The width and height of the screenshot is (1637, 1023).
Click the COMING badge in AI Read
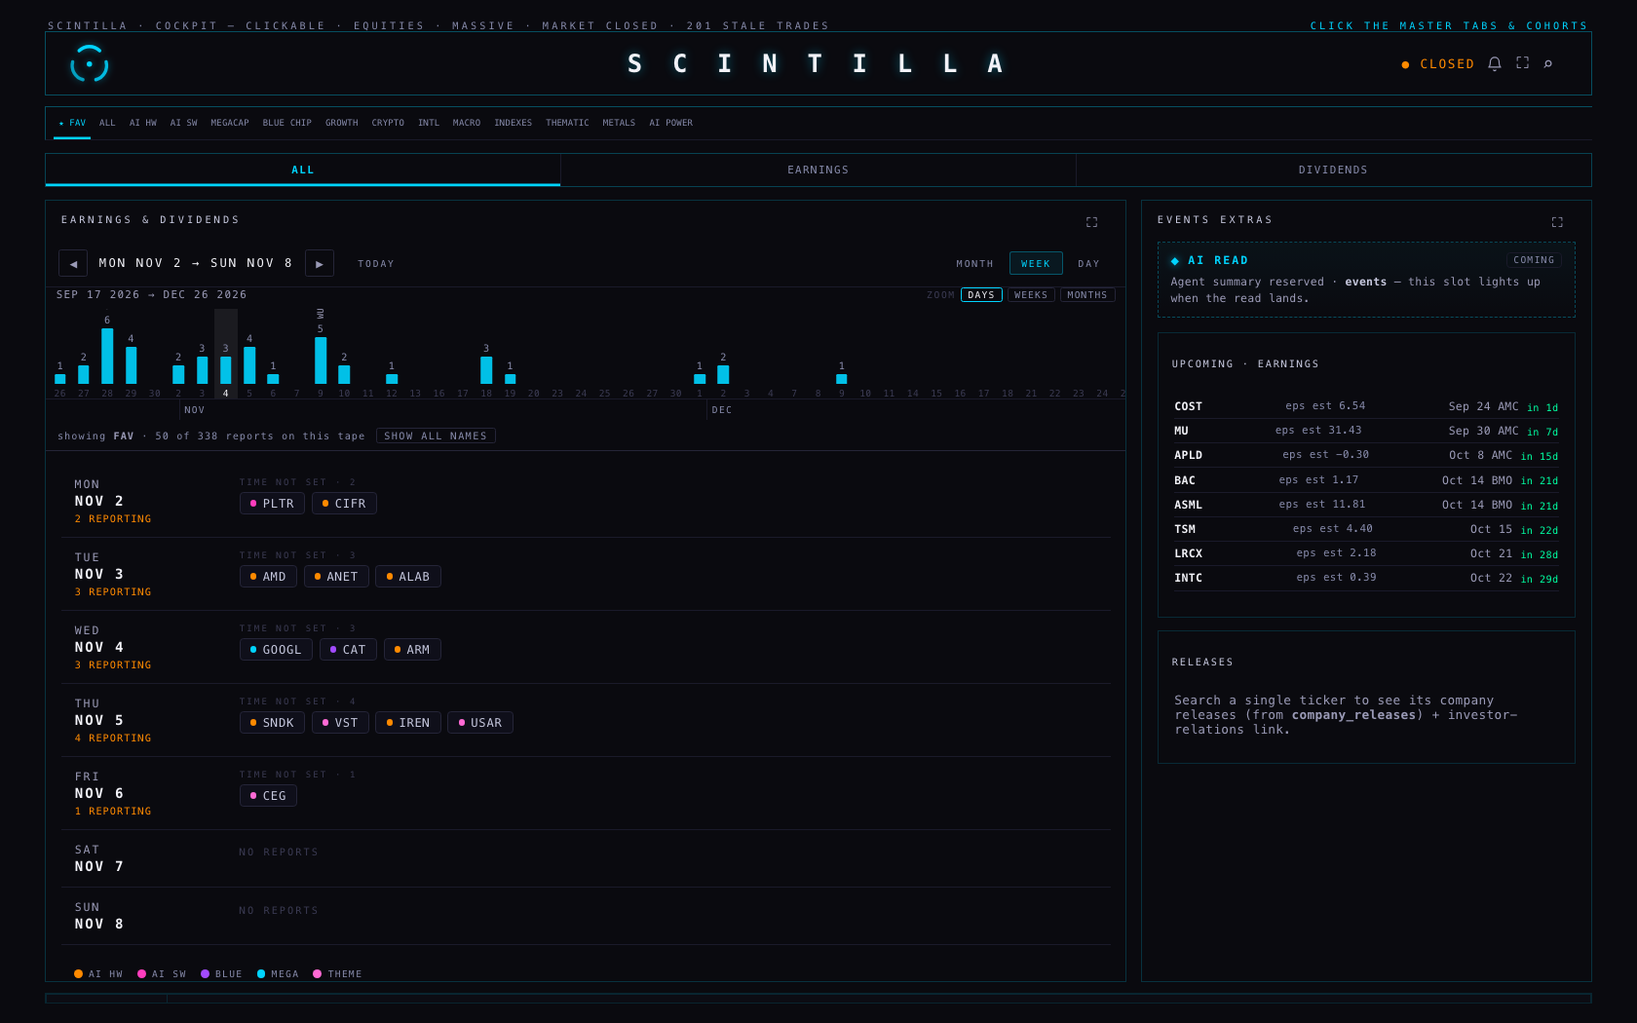[1534, 260]
